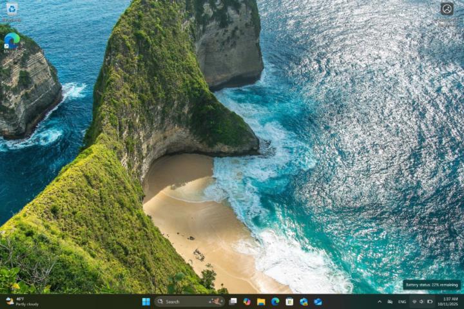Launch Microsoft Edge from the taskbar
This screenshot has width=464, height=309.
pyautogui.click(x=275, y=301)
